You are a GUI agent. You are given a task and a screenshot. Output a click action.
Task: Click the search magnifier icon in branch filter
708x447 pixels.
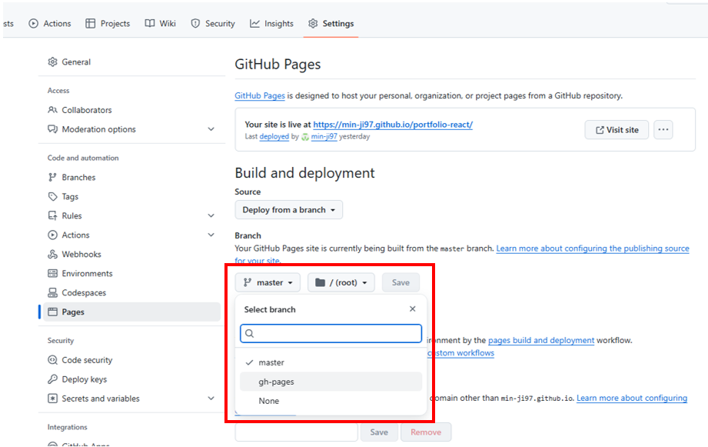click(250, 334)
